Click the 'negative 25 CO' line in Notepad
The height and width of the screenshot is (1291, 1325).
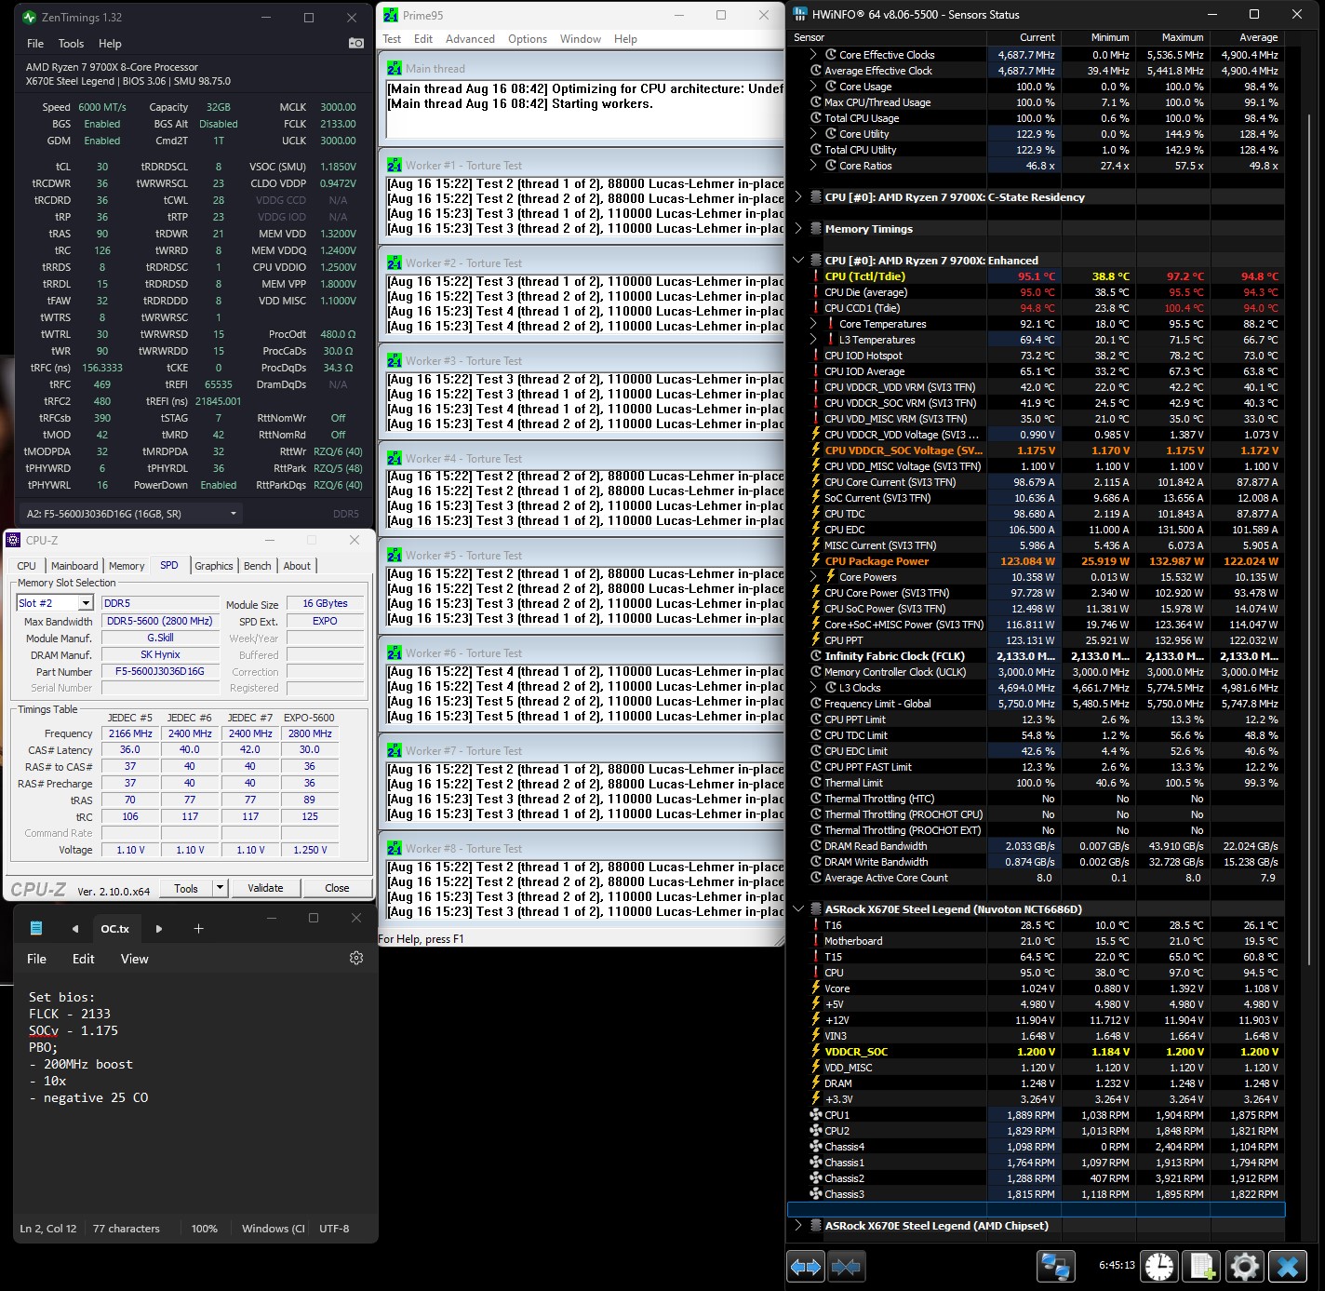88,1097
